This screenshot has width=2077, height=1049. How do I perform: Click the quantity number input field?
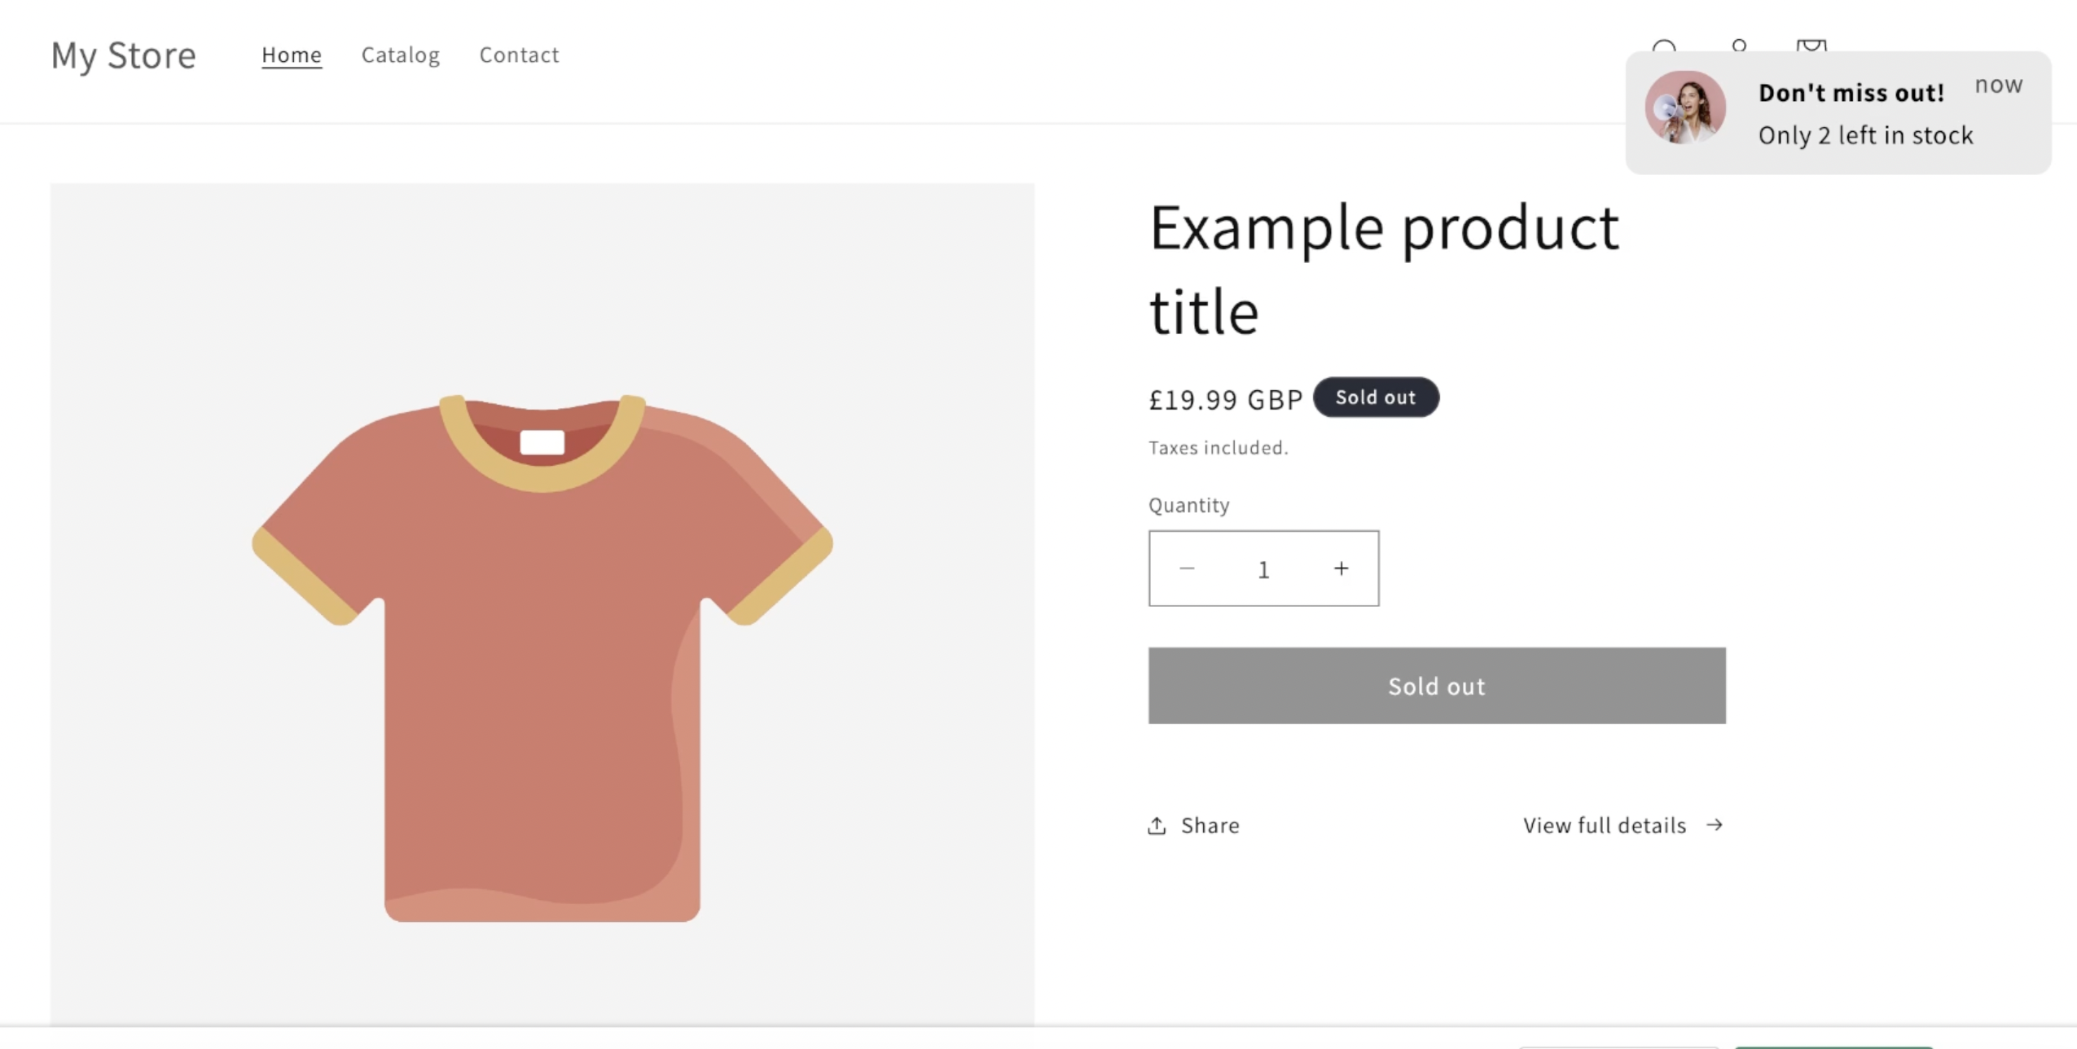(x=1263, y=568)
